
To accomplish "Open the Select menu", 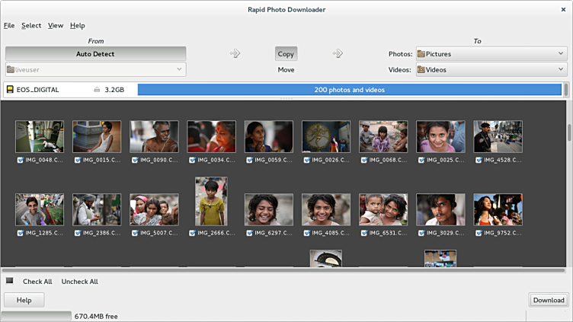I will (x=31, y=25).
